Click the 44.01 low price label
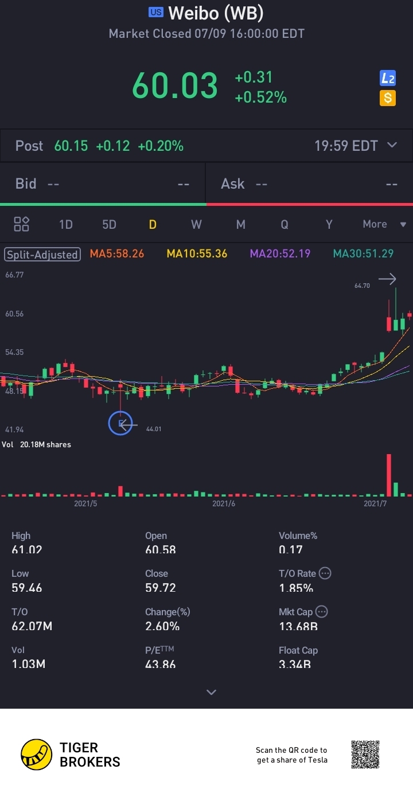The width and height of the screenshot is (413, 801). (154, 428)
